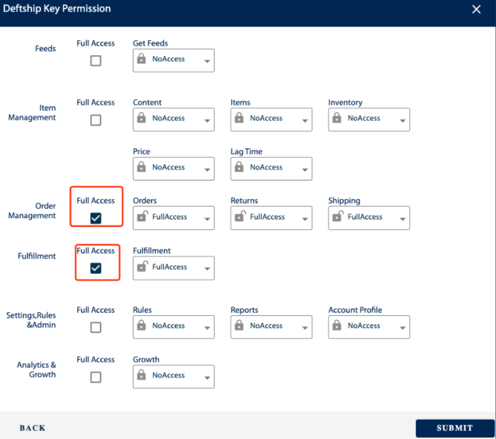Click the lock icon in Content dropdown

pos(141,118)
